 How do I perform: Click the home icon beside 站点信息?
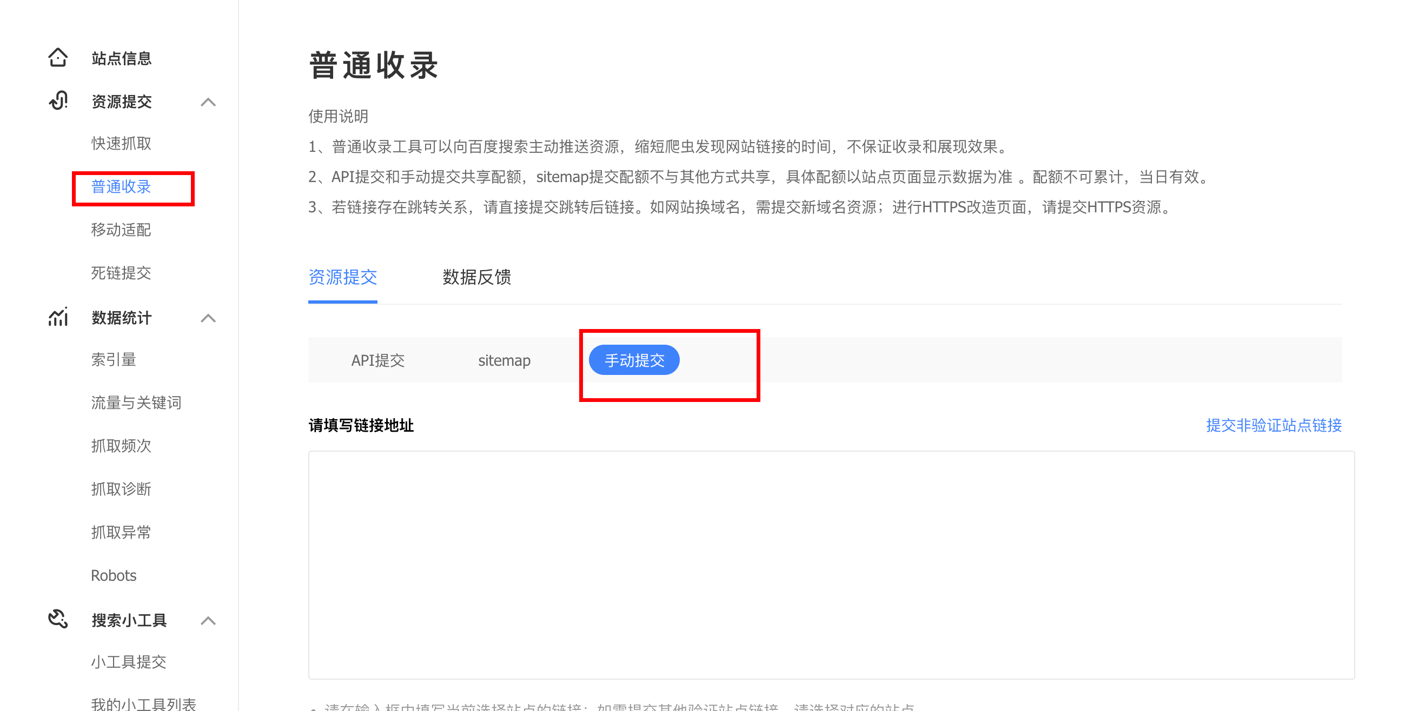pos(58,57)
